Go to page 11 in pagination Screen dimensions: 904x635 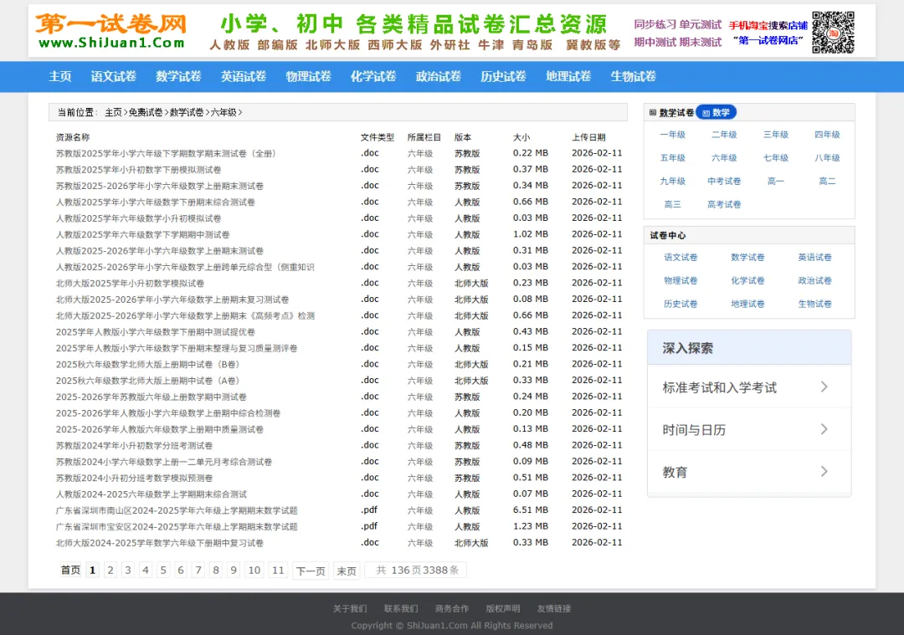coord(278,570)
